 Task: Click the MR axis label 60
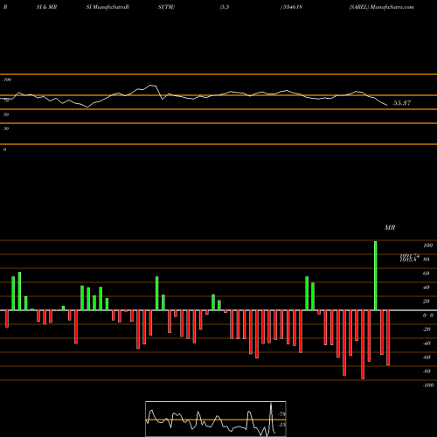[427, 274]
